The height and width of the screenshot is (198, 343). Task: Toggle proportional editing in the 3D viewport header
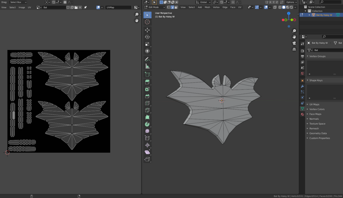(233, 2)
